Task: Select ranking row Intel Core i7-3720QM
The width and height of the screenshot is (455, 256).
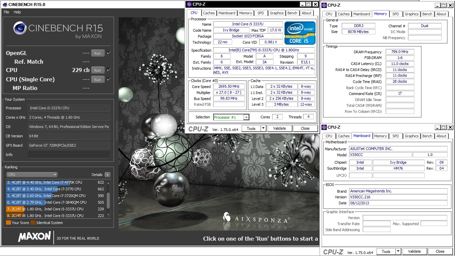Action: (55, 196)
